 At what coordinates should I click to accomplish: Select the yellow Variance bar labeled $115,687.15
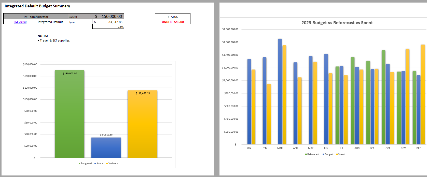[x=142, y=125]
